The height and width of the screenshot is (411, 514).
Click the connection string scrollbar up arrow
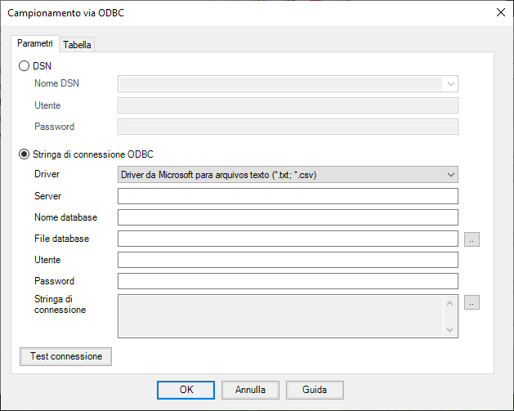coord(449,303)
